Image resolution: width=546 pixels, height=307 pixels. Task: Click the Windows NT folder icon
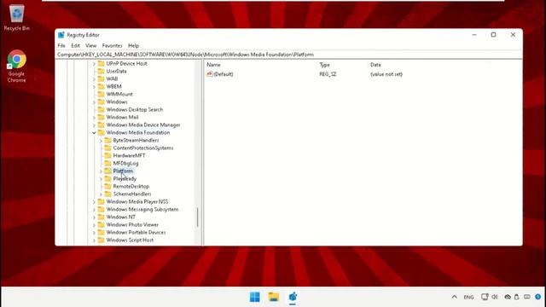pos(101,217)
